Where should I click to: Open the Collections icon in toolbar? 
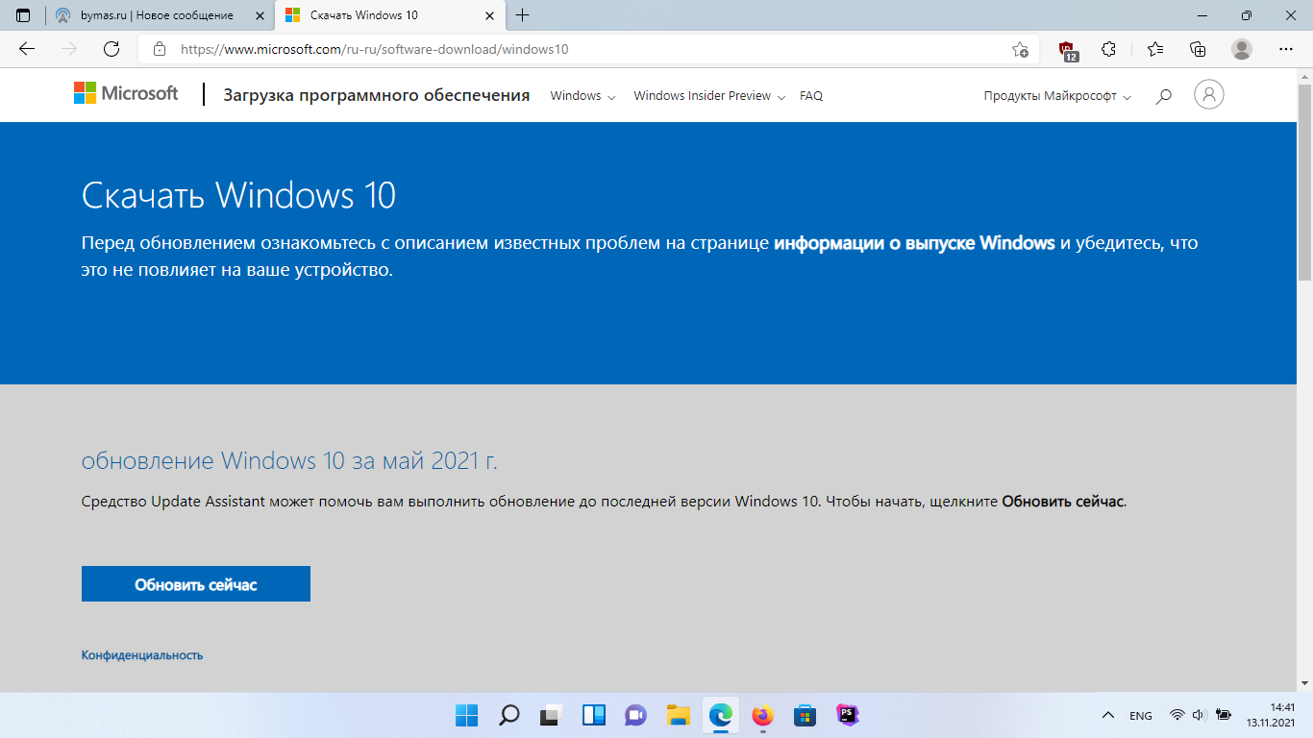tap(1198, 49)
